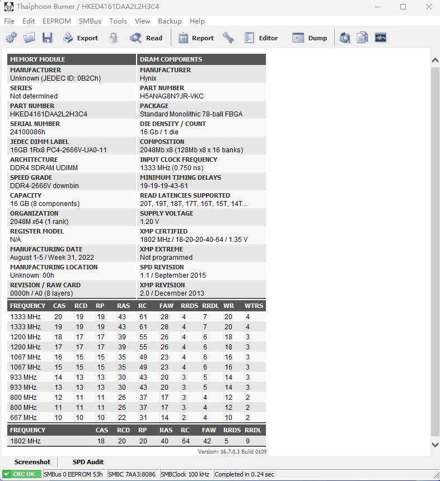Click the open file folder toolbar icon
440x481 pixels.
click(x=29, y=38)
